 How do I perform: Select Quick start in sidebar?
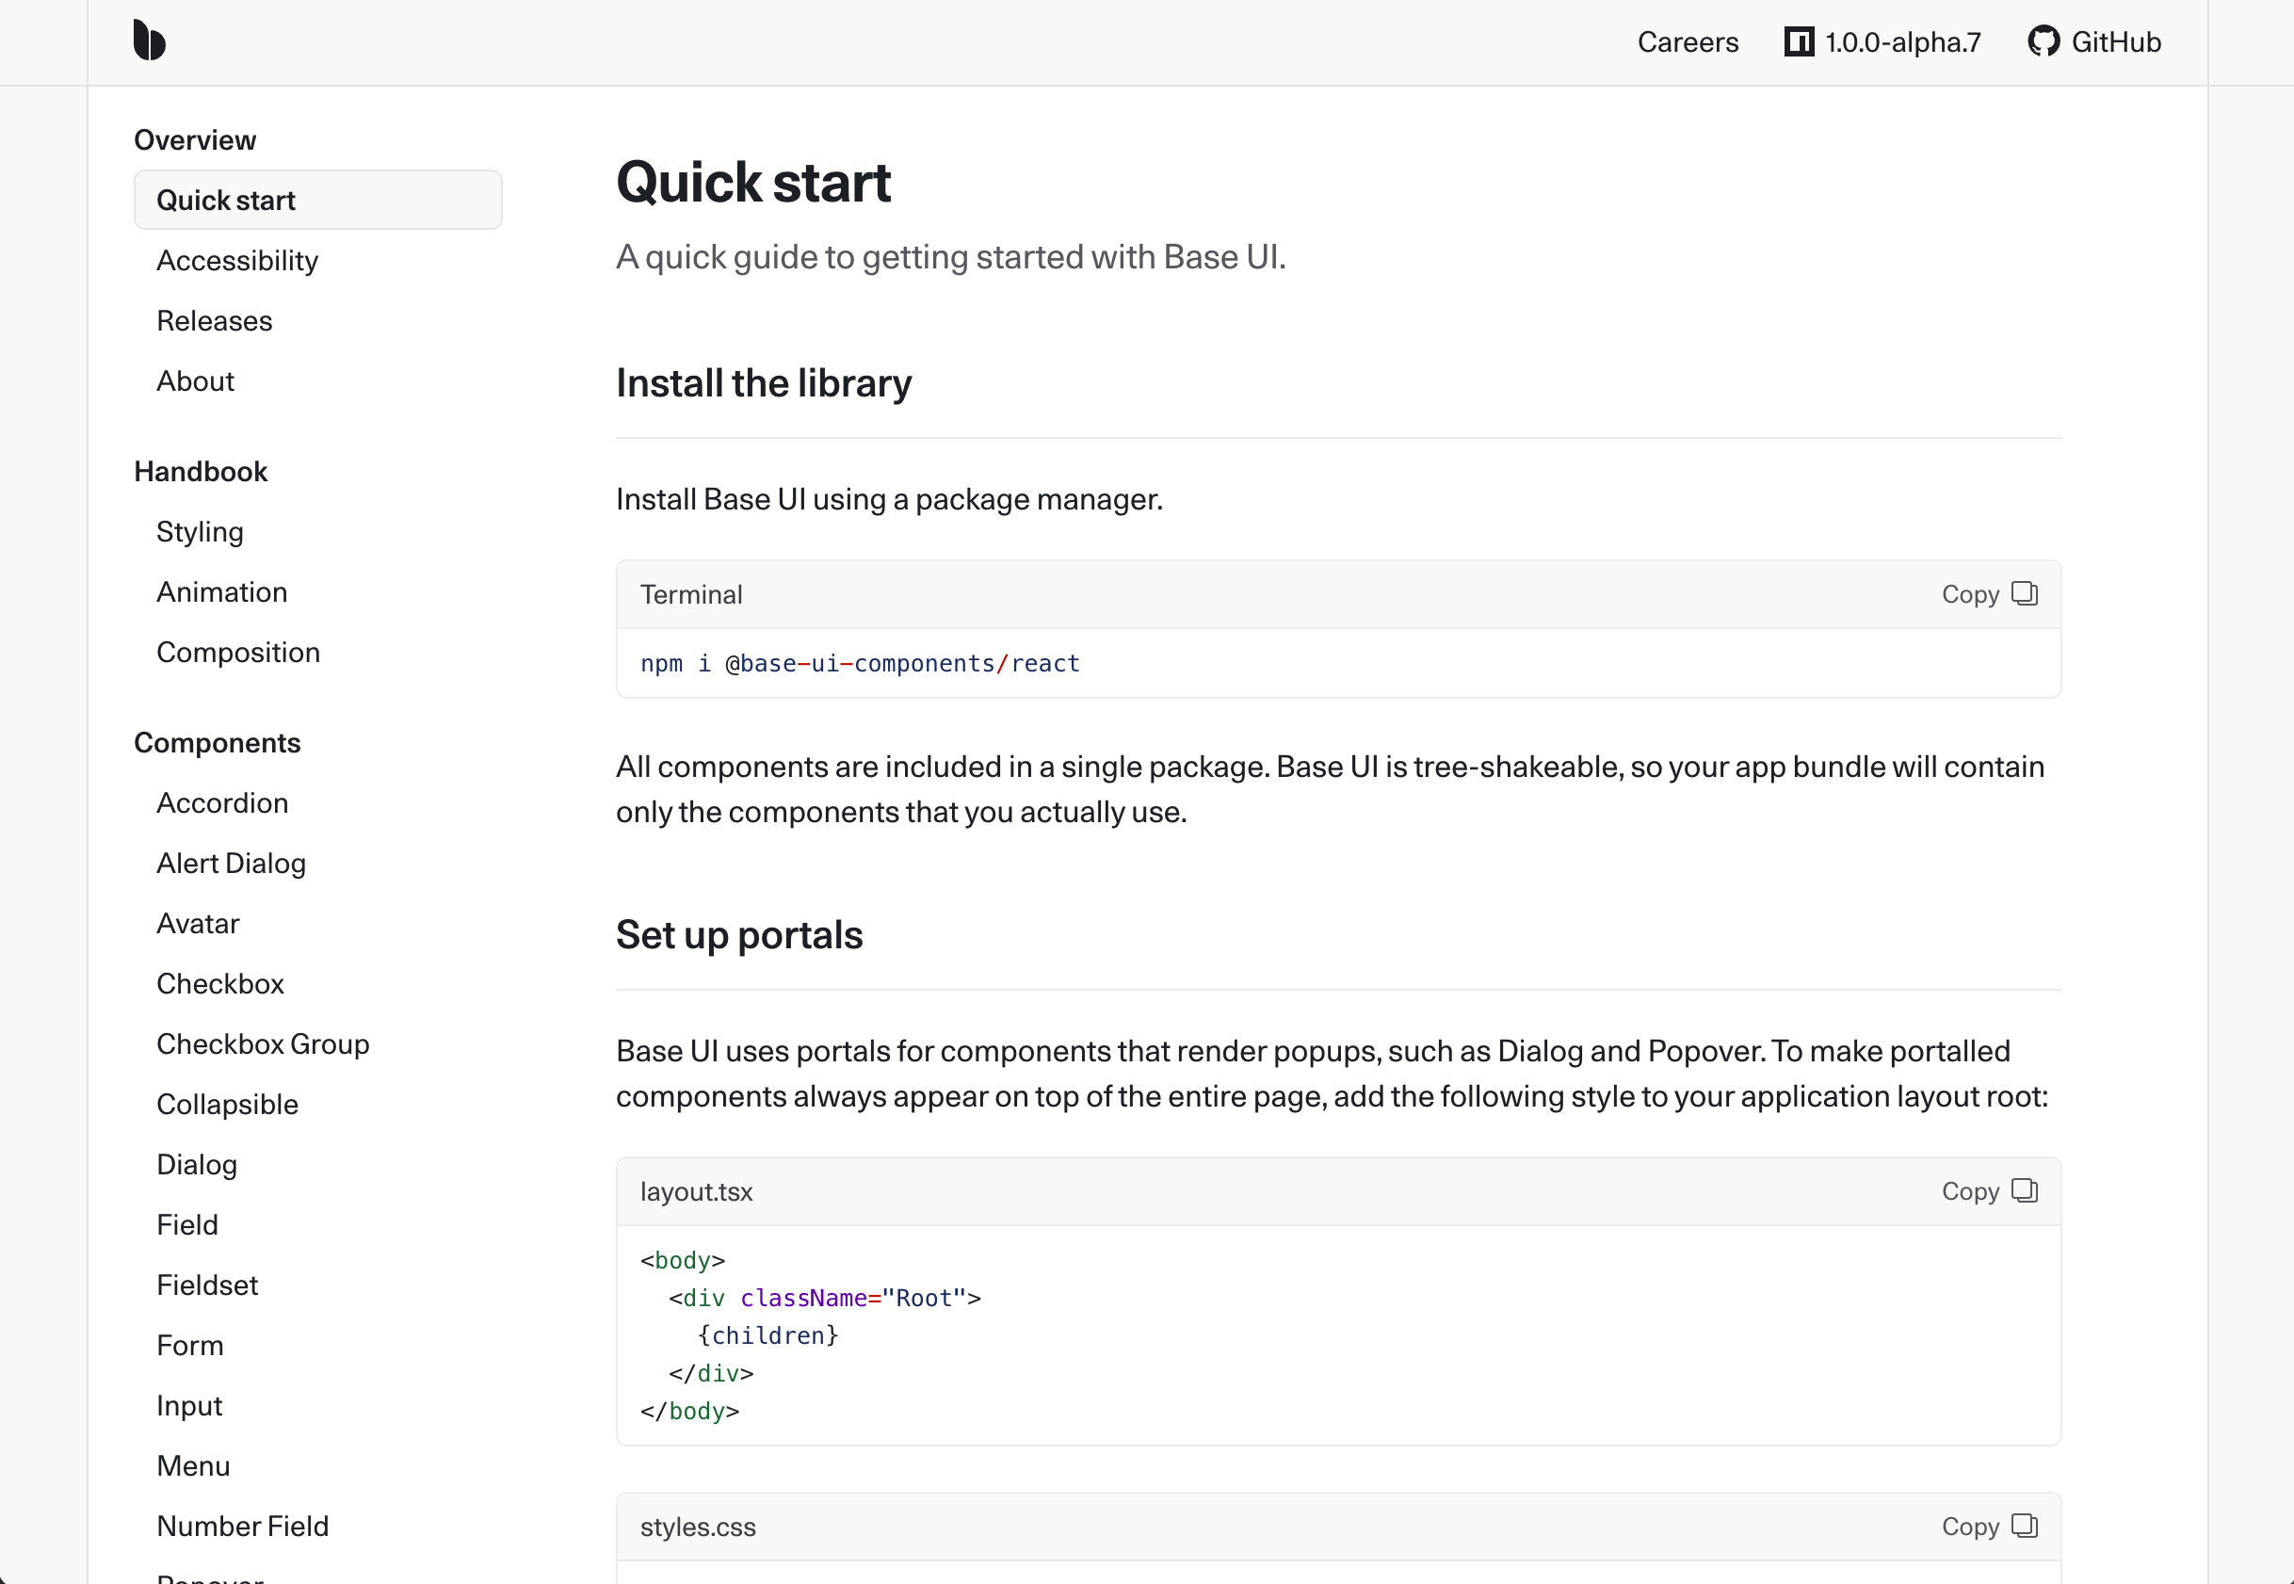click(317, 200)
